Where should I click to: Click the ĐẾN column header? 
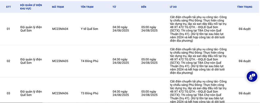click(144, 7)
